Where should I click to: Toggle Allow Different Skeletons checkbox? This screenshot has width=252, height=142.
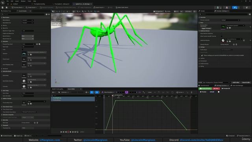click(222, 34)
